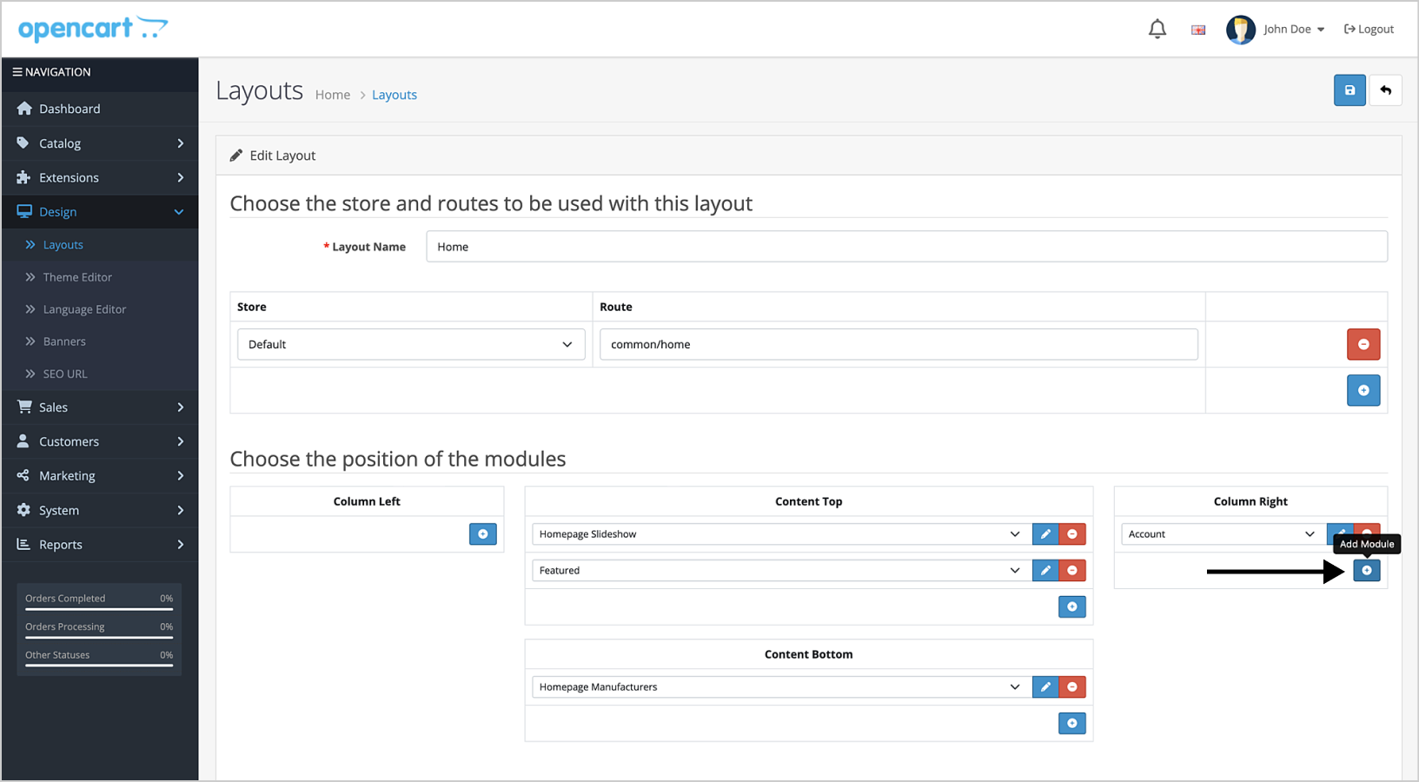1419x782 pixels.
Task: Remove the common/home route row
Action: tap(1363, 344)
